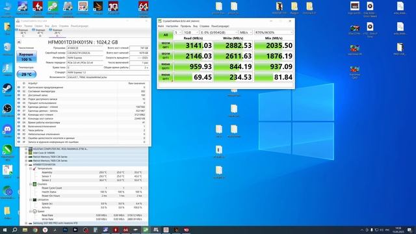Click the previous disk arrow button in CrystalDiskInfo
Image resolution: width=416 pixels, height=234 pixels.
tap(19, 42)
